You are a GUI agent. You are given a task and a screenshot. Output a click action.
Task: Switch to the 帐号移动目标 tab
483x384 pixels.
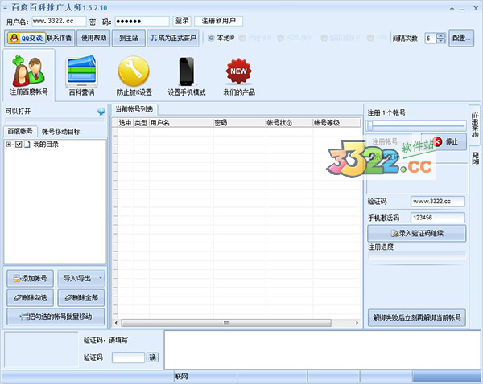click(61, 132)
